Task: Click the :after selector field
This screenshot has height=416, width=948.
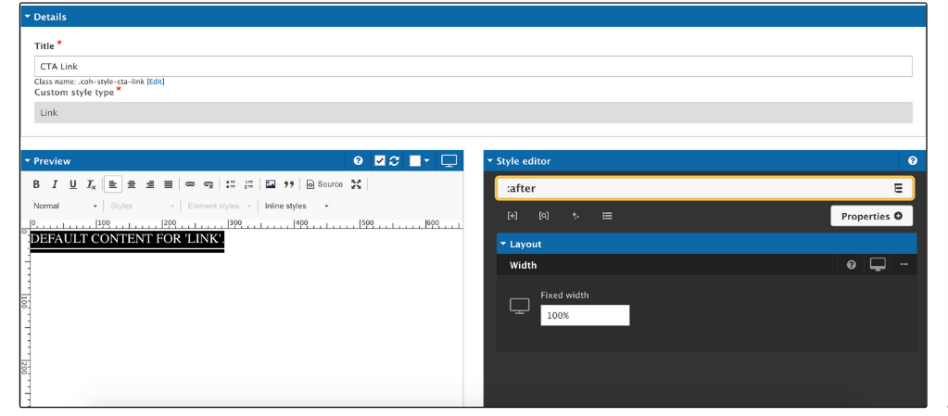Action: [x=705, y=188]
